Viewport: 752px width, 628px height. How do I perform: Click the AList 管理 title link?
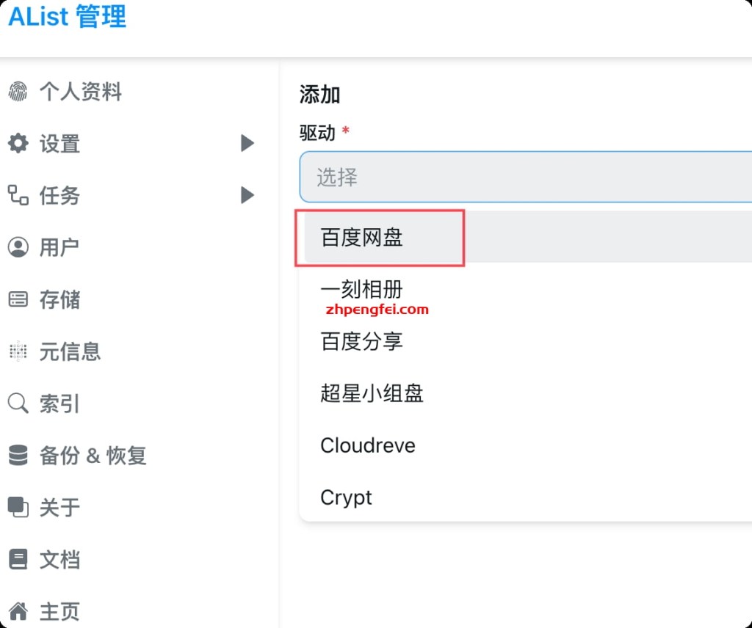click(68, 16)
